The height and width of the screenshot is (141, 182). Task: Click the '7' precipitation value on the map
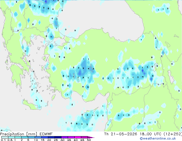51,37
